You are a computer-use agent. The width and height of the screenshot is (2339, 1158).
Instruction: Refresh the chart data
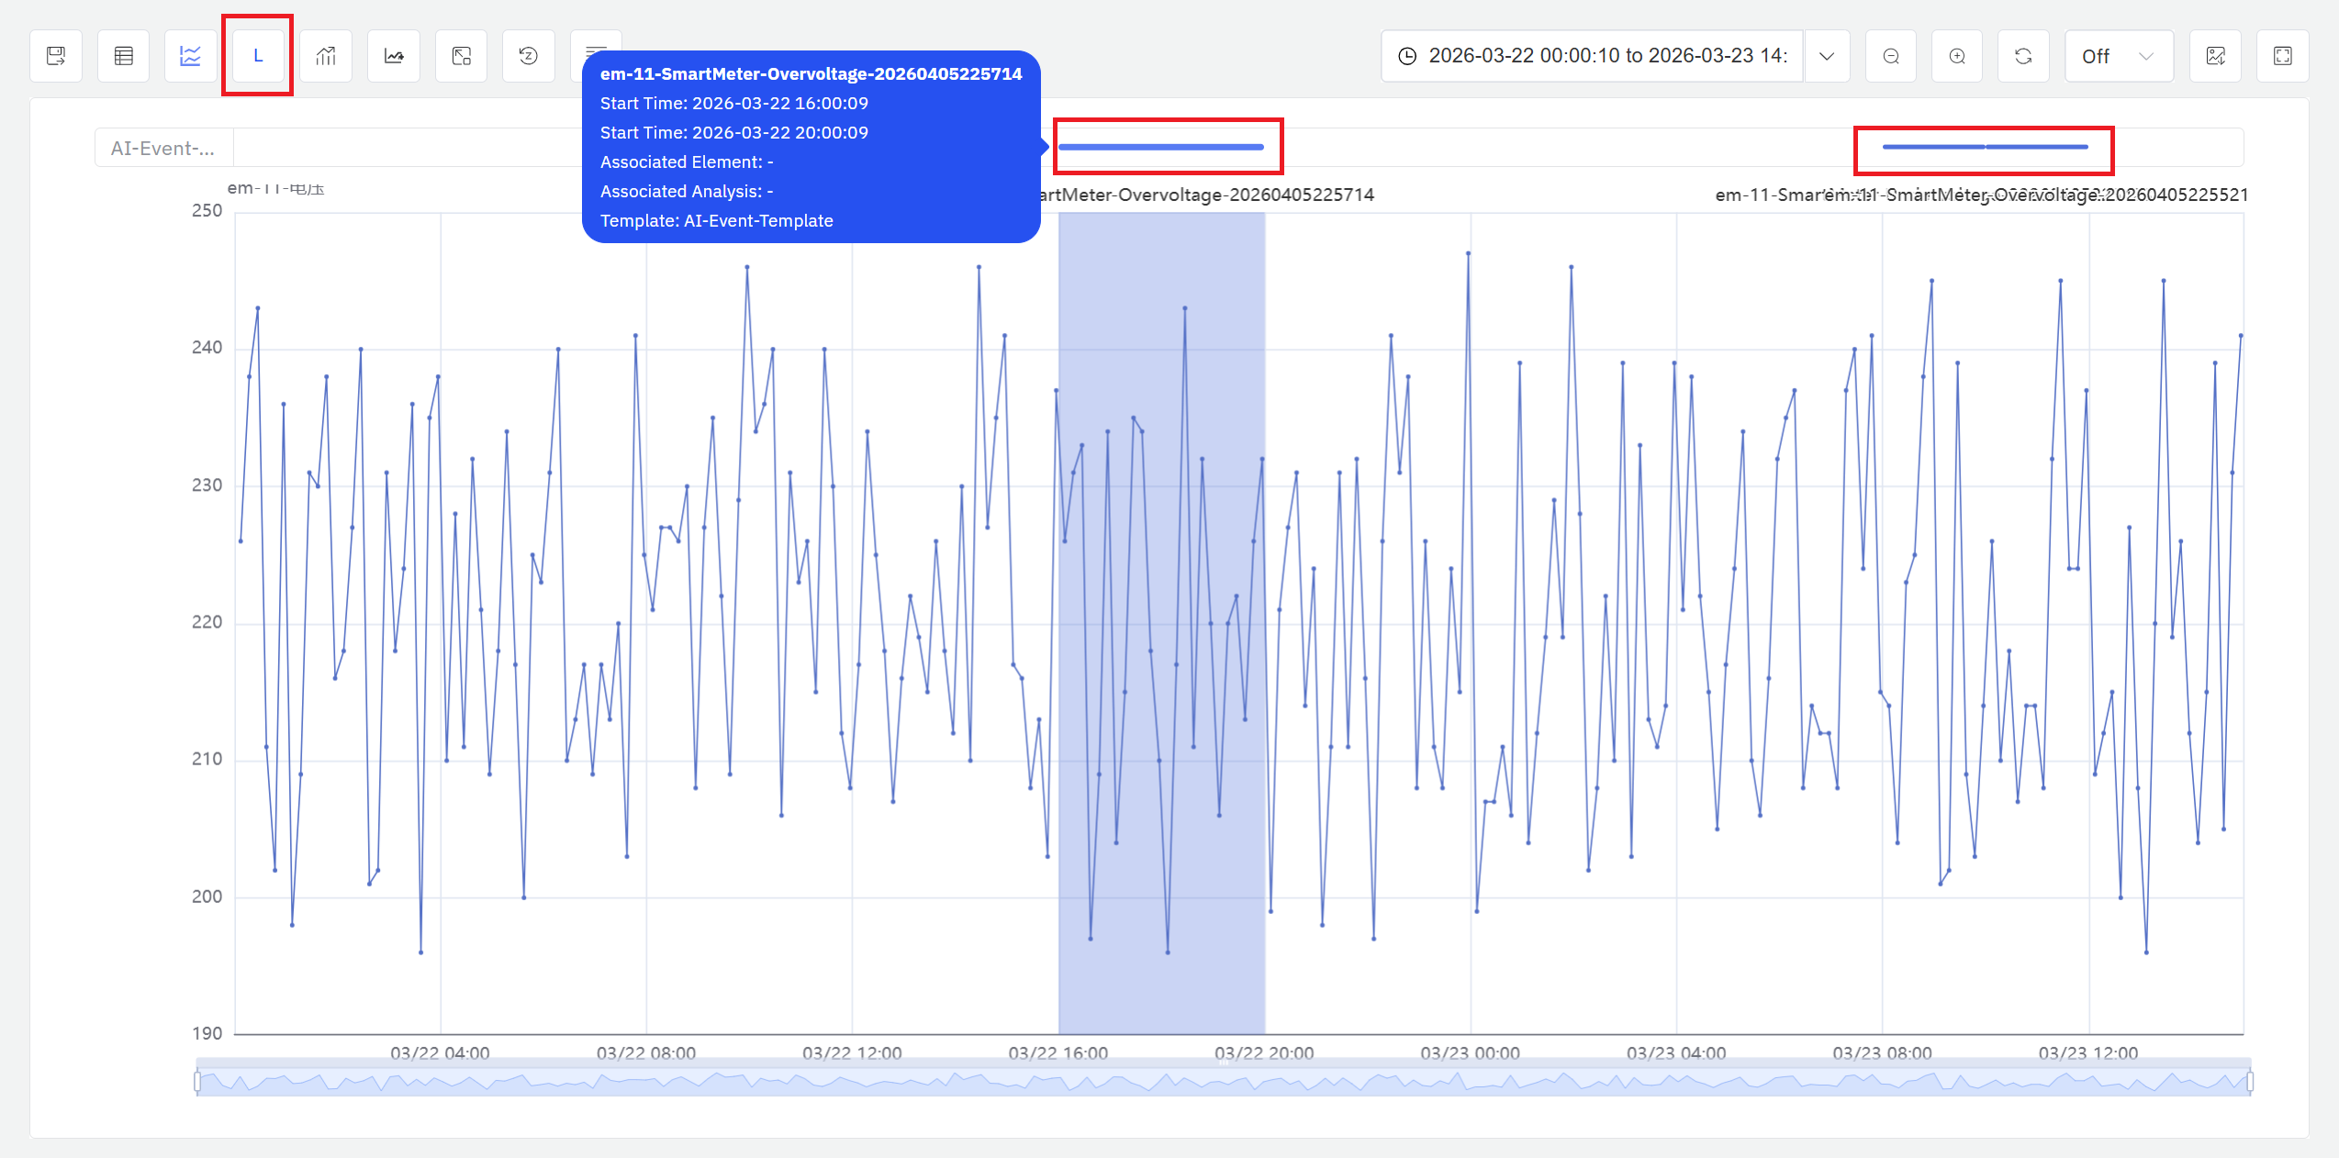[x=2023, y=56]
